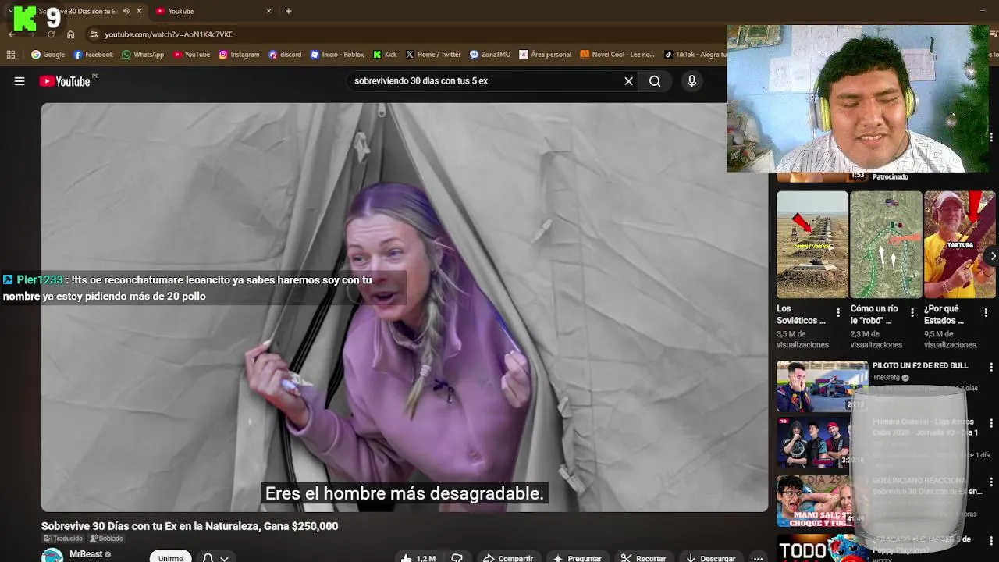Viewport: 999px width, 562px height.
Task: Open the Chrome apps grid in bookmarks bar
Action: pos(11,55)
